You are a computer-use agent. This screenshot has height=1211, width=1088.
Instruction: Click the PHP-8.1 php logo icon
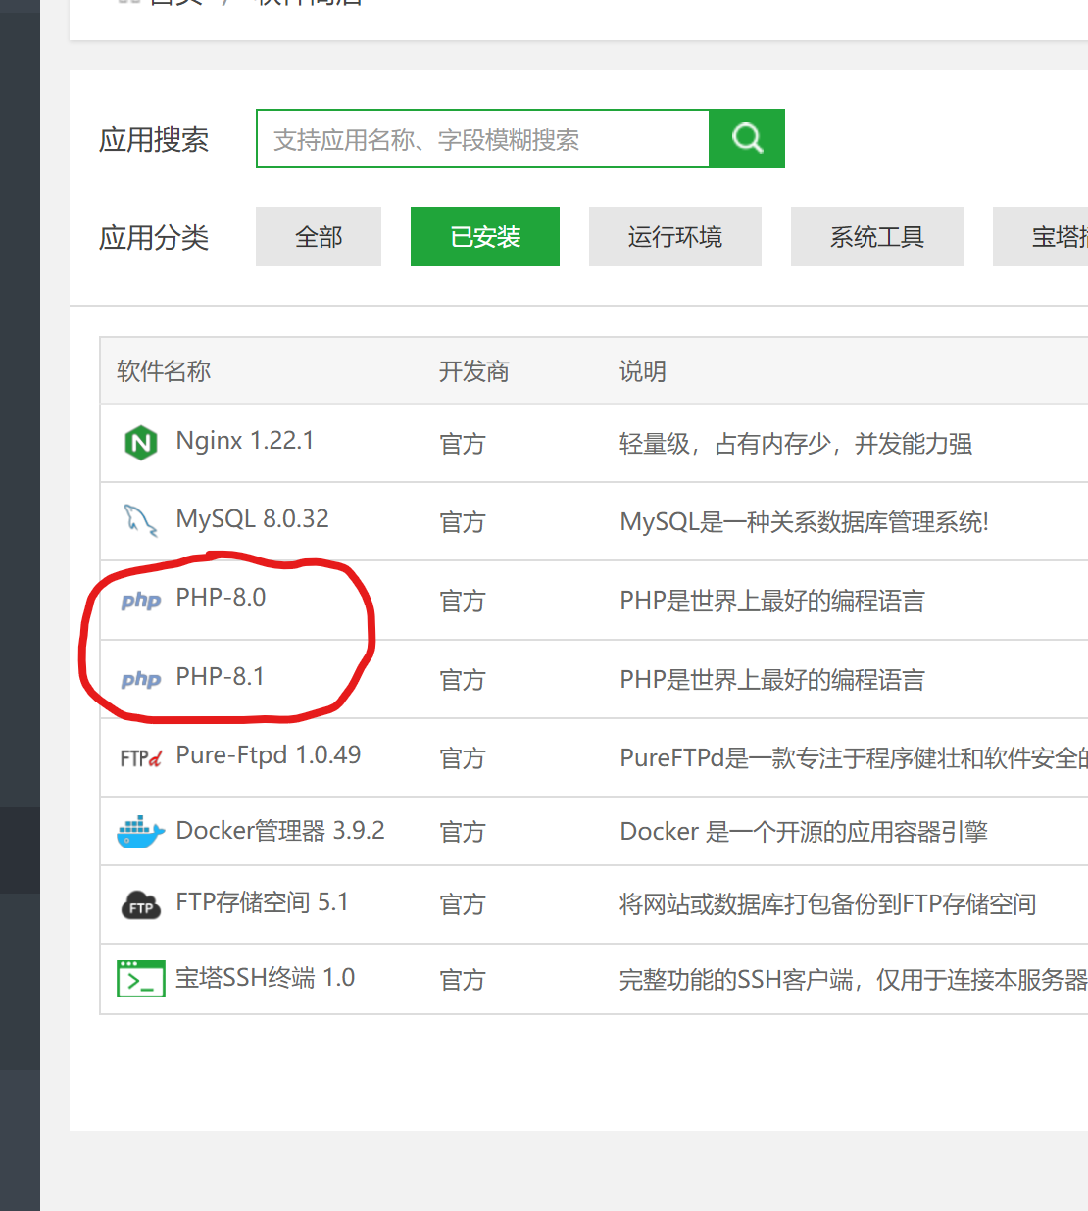point(141,679)
